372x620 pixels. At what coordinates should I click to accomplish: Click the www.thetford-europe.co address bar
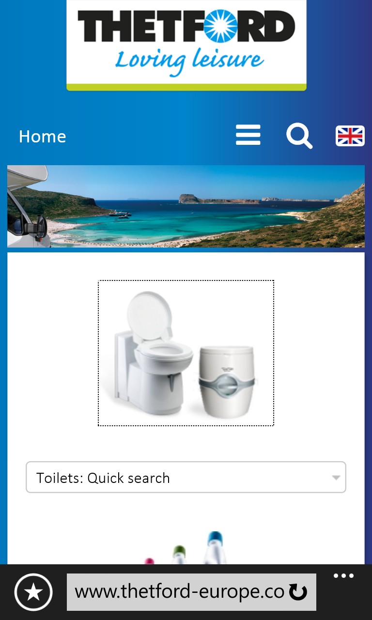(191, 592)
